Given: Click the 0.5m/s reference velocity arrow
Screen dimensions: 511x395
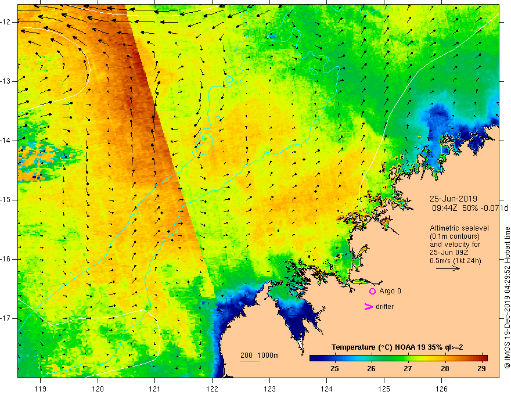Looking at the screenshot, I should (448, 268).
